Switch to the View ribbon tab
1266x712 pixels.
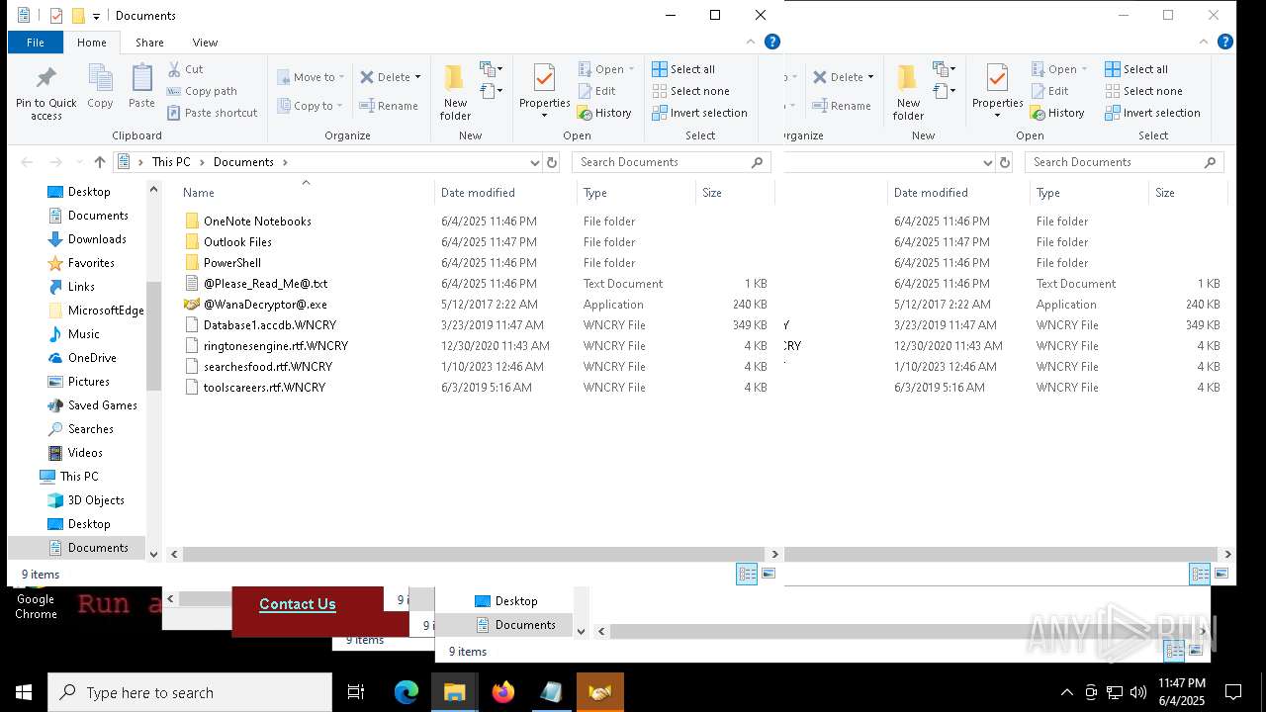(x=205, y=43)
